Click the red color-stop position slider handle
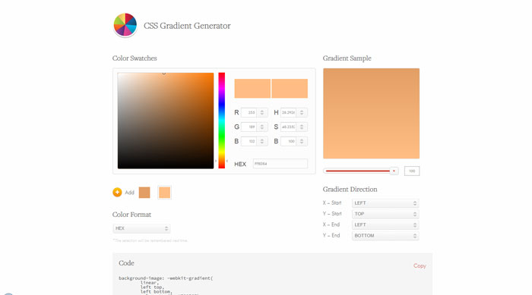532x295 pixels. pyautogui.click(x=394, y=171)
